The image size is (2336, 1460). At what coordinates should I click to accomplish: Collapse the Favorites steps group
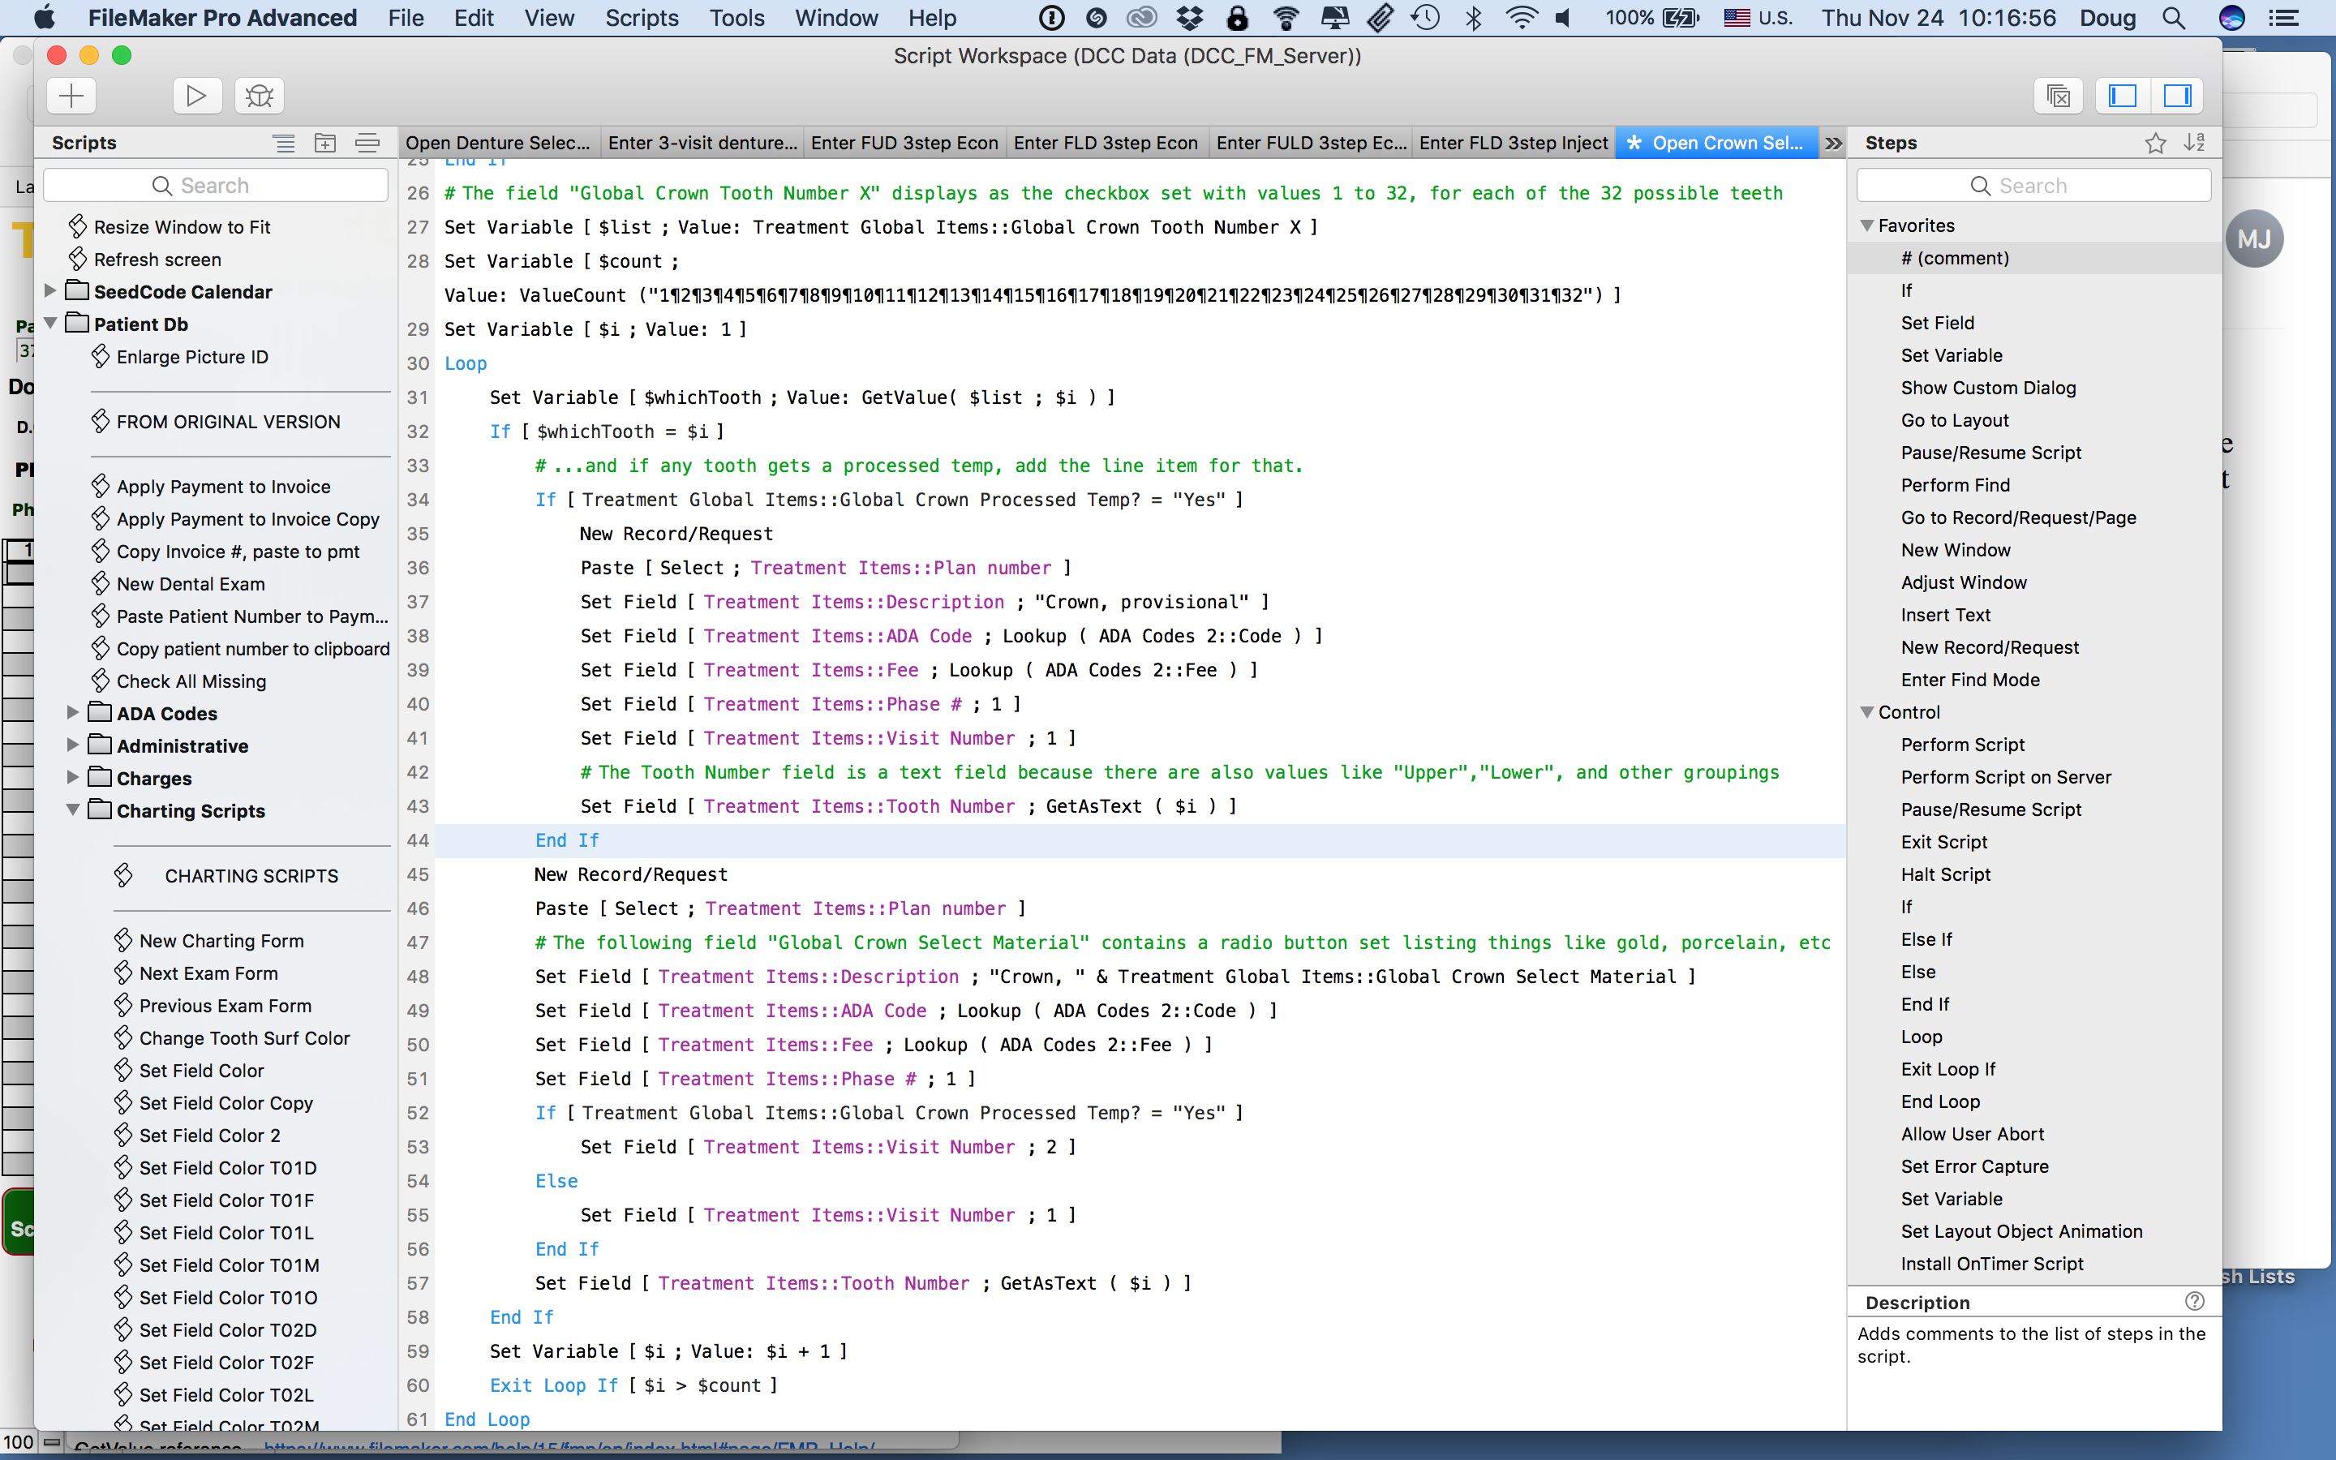[x=1867, y=225]
